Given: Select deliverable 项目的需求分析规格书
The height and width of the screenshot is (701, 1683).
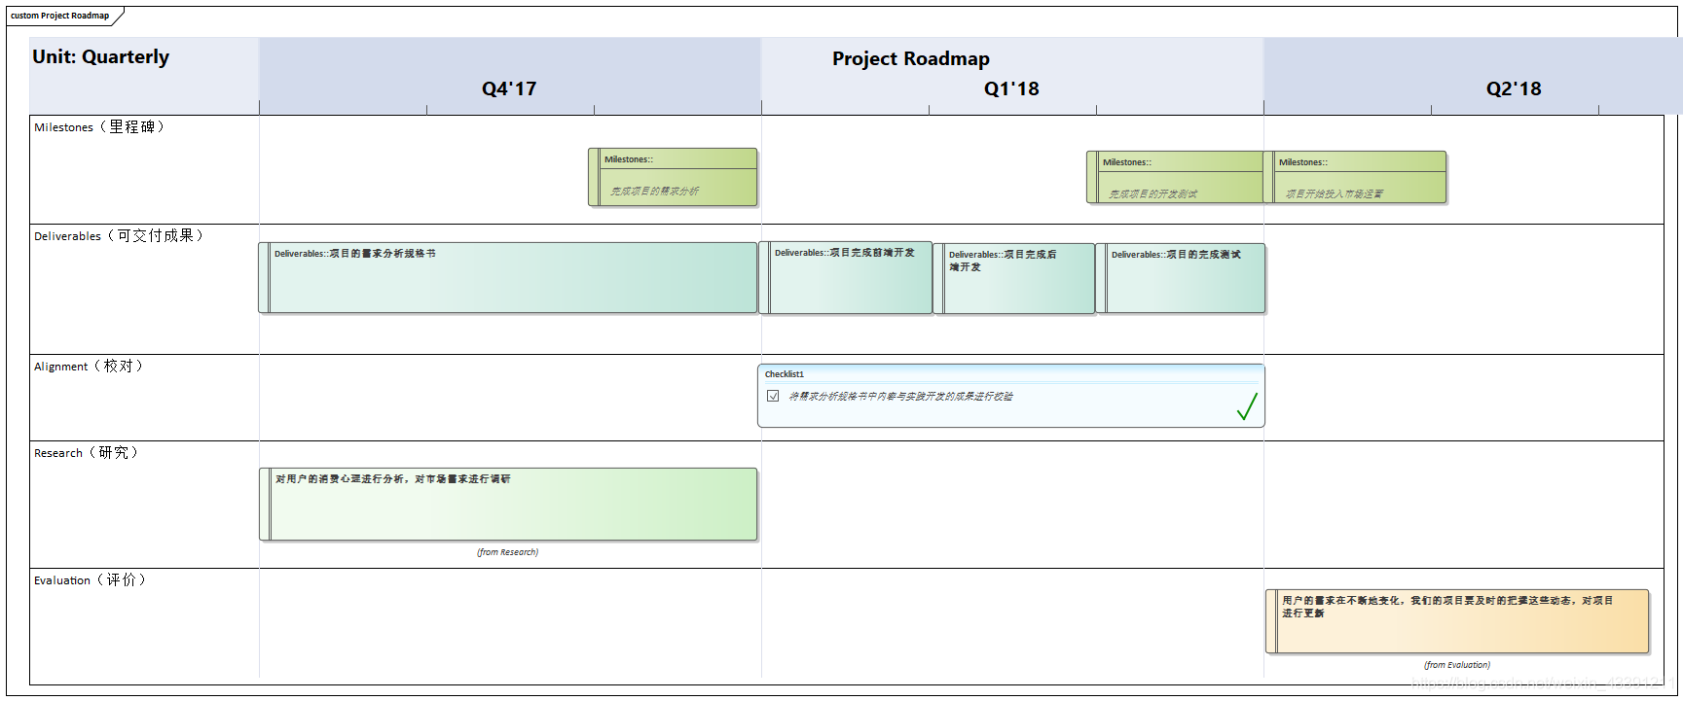Looking at the screenshot, I should (x=507, y=278).
